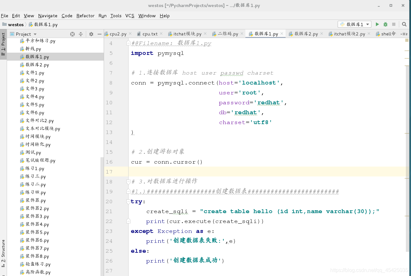The image size is (411, 276).
Task: Close the cpu.txt editor tab
Action: point(161,34)
